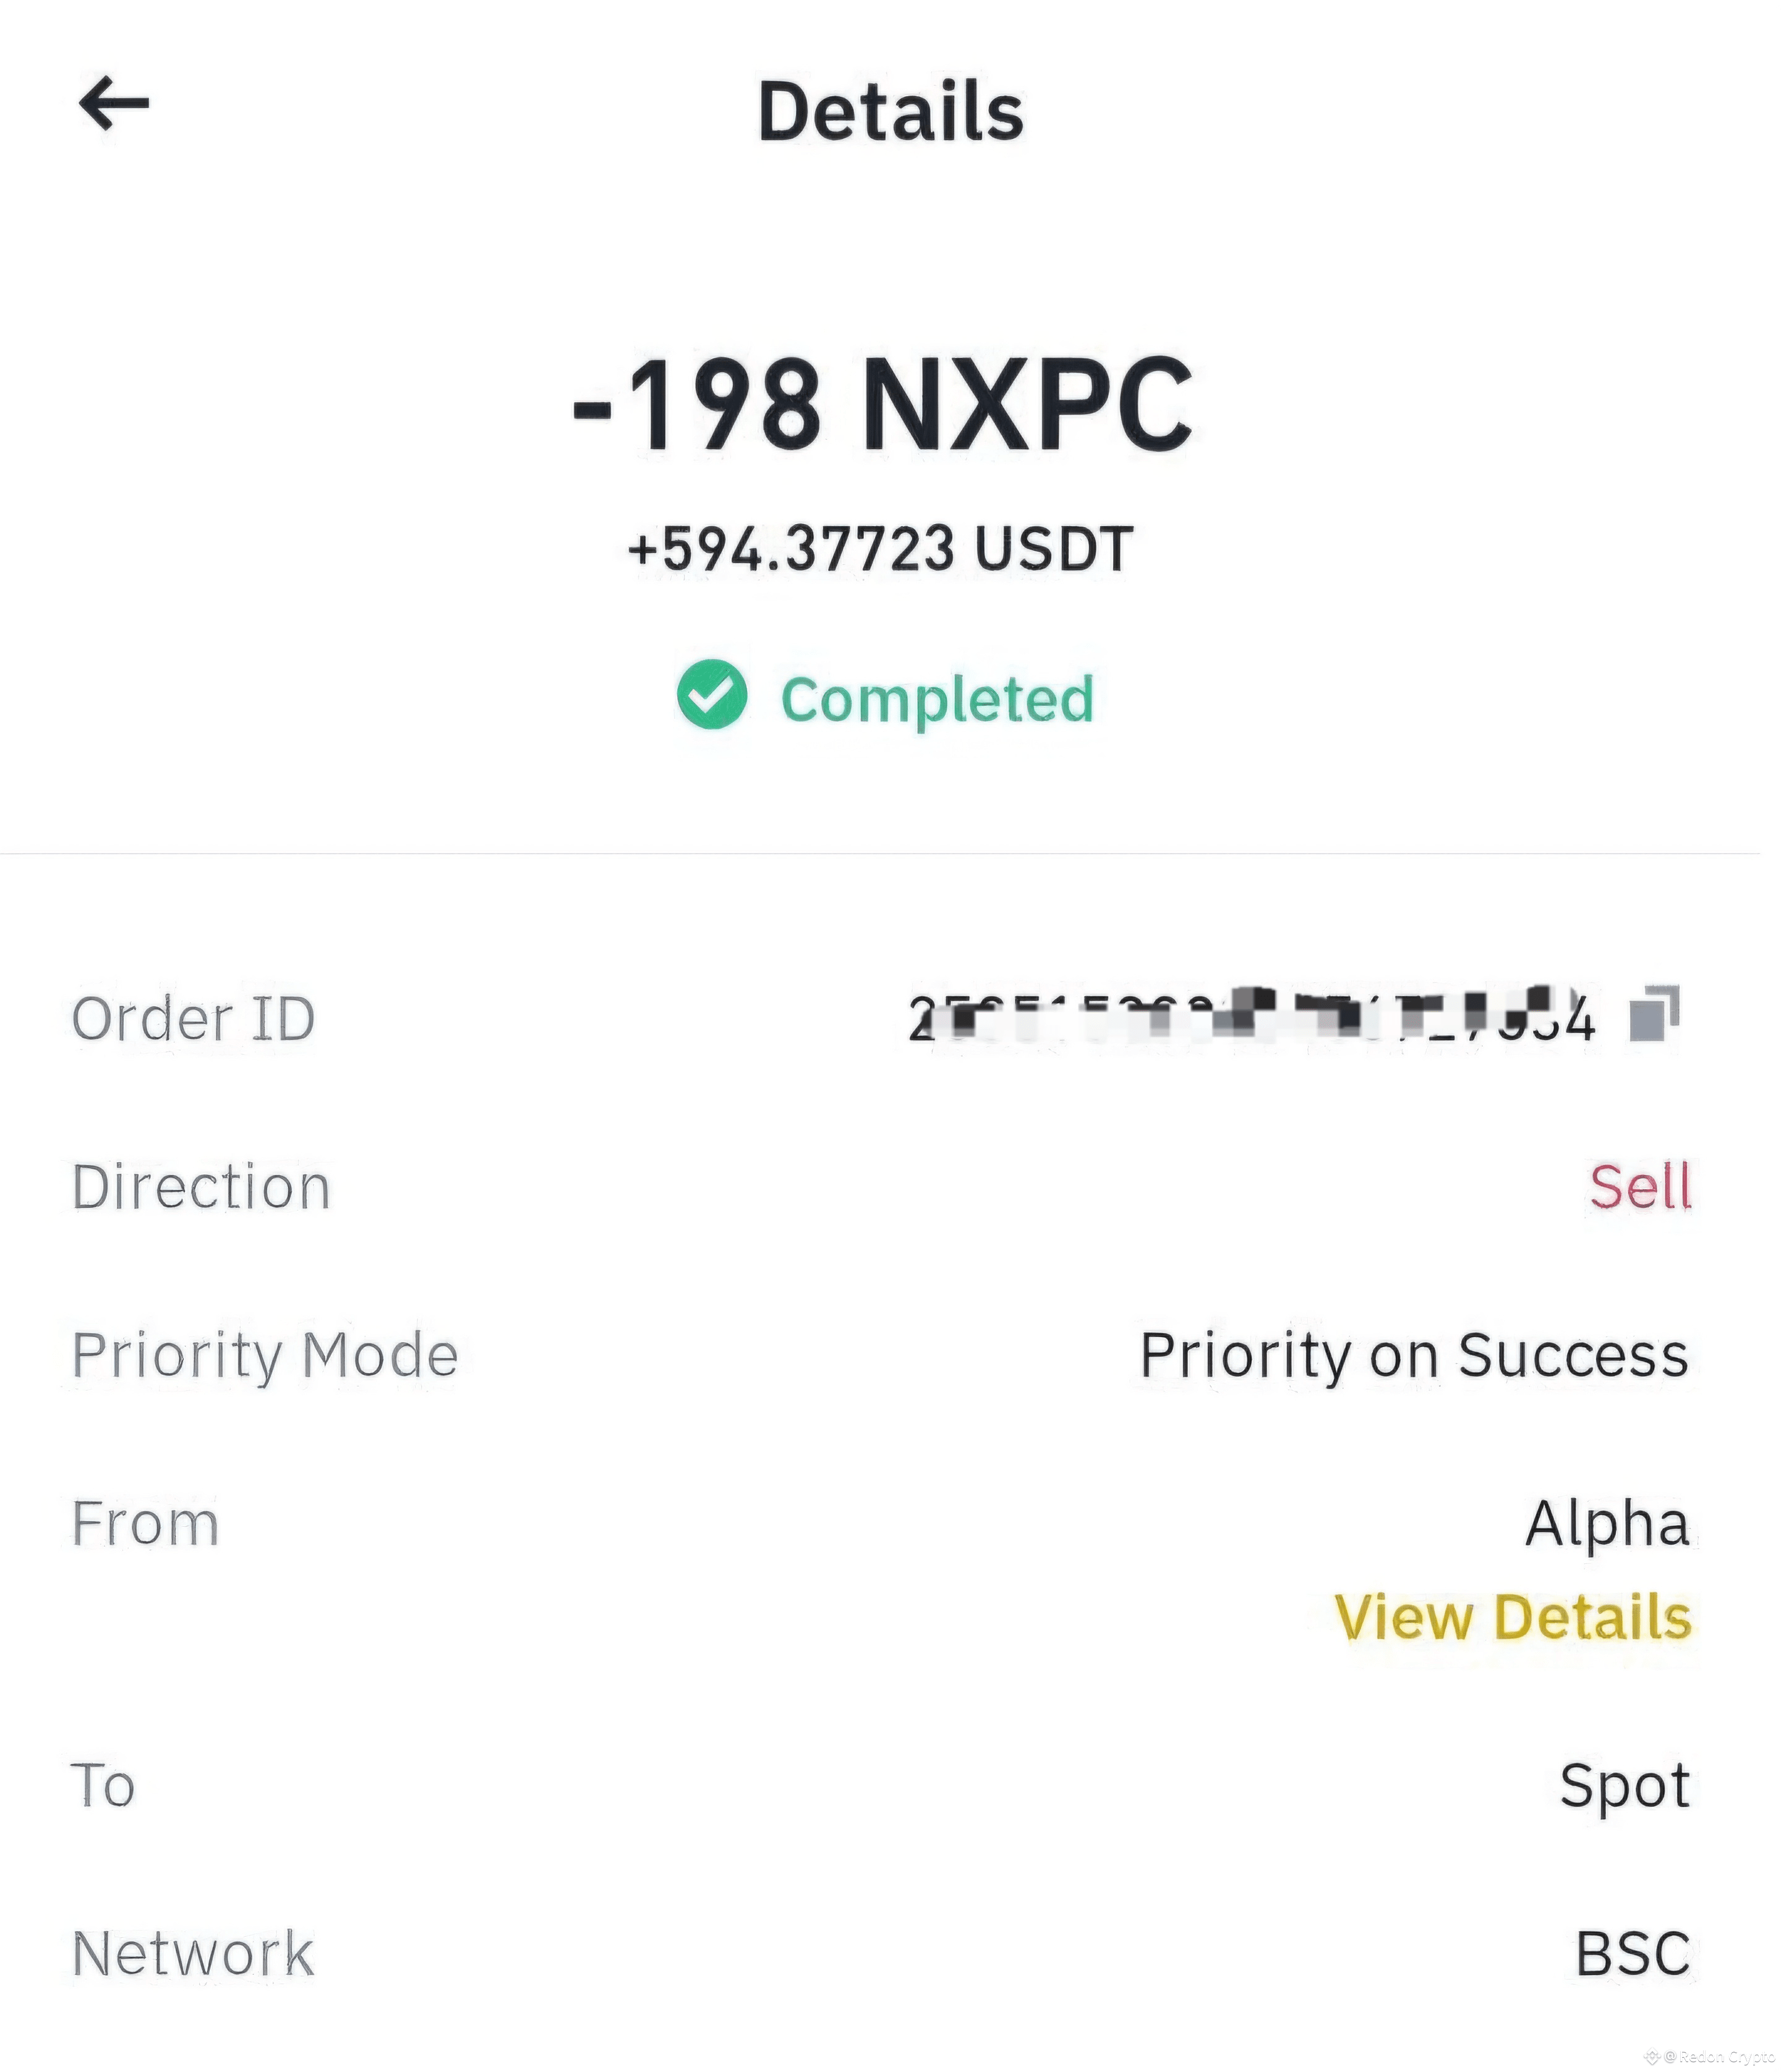1781x2072 pixels.
Task: Click the From row label
Action: (145, 1524)
